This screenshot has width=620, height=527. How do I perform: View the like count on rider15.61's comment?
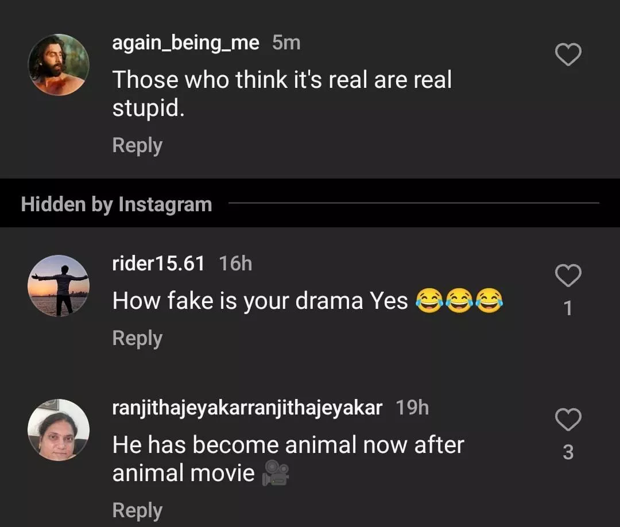(568, 309)
